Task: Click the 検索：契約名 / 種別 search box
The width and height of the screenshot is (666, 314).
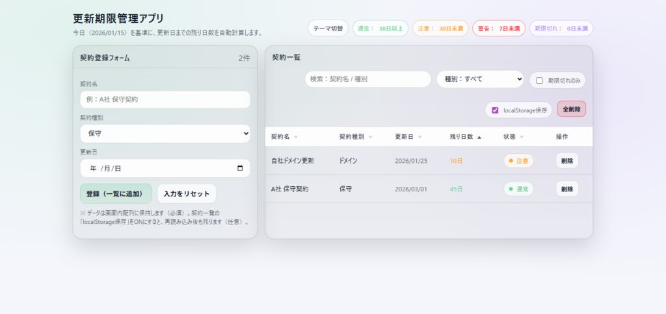Action: (367, 79)
